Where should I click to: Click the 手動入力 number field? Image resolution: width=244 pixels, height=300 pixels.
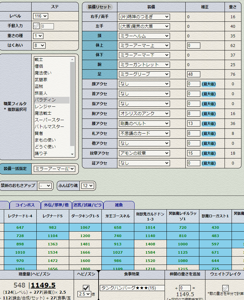pyautogui.click(x=47, y=26)
